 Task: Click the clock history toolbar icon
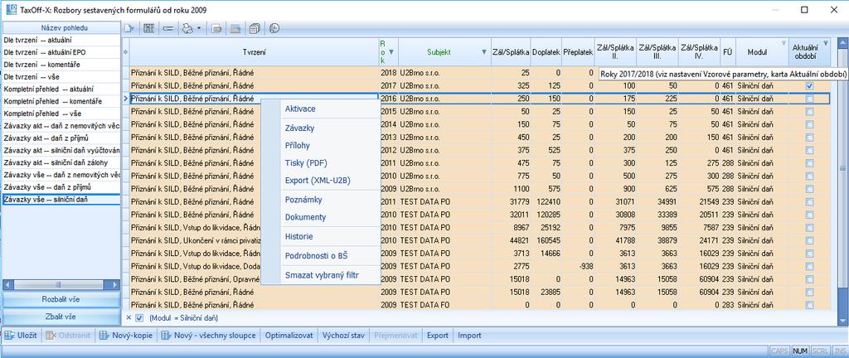[274, 29]
